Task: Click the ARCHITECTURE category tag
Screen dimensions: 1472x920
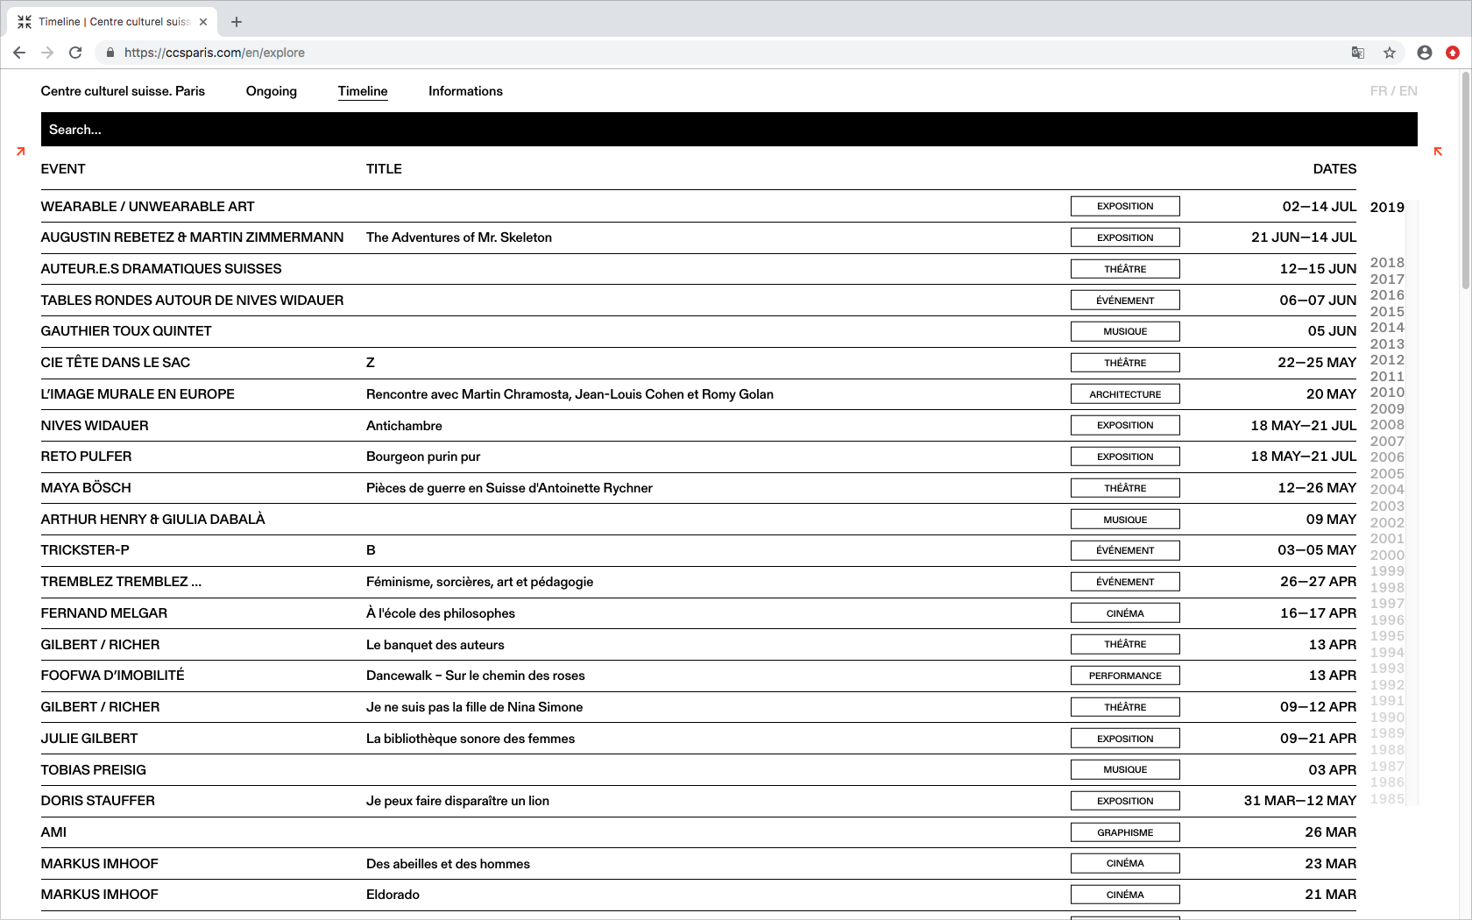Action: click(1125, 394)
